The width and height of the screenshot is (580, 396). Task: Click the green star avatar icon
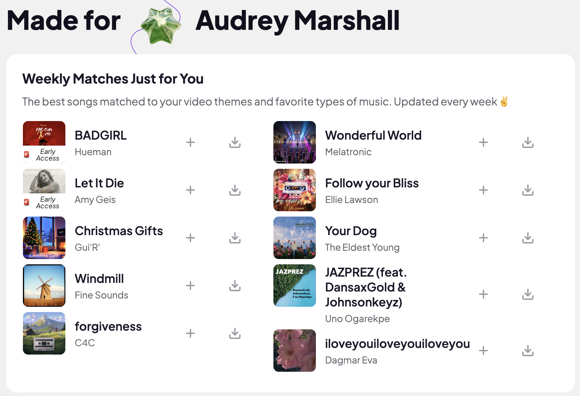coord(161,26)
